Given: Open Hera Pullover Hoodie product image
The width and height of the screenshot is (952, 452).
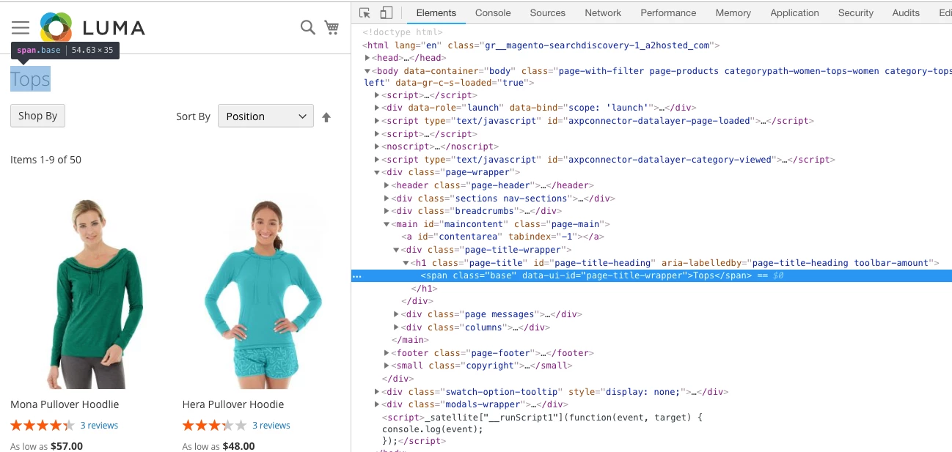Looking at the screenshot, I should point(265,294).
